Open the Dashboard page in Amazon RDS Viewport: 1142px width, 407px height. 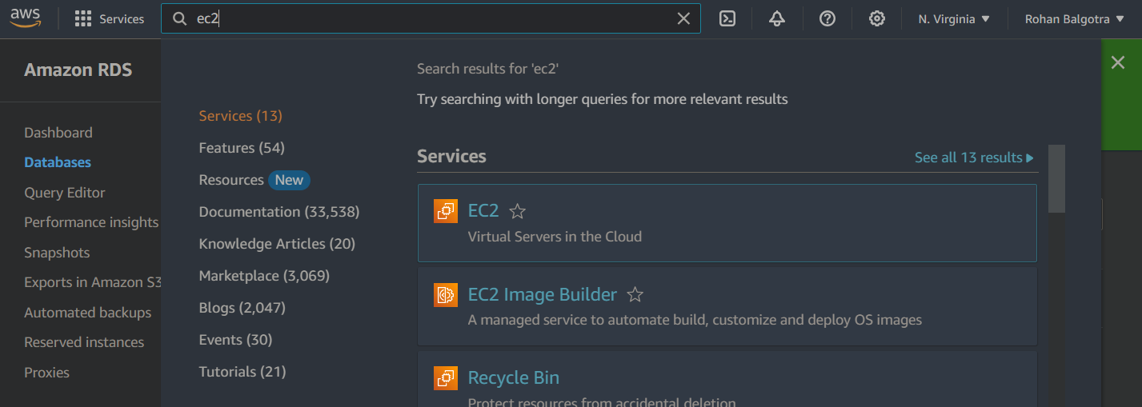(58, 133)
